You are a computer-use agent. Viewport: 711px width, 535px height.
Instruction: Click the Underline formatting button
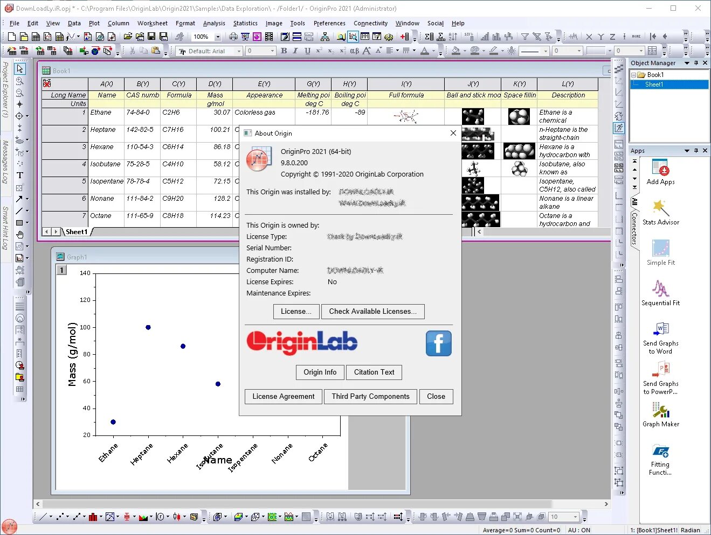pos(307,51)
